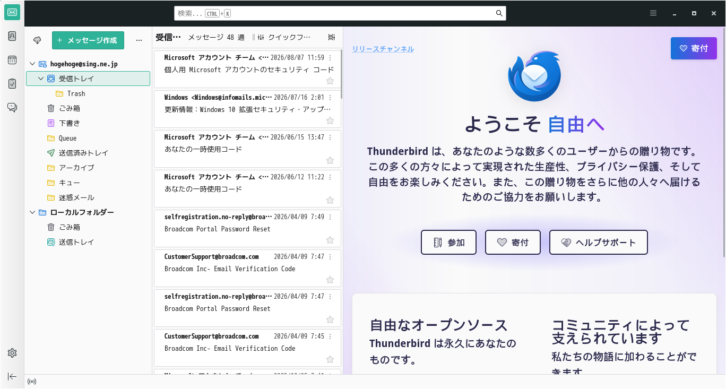The image size is (726, 389).
Task: Click the 下書き drafts folder icon
Action: (51, 123)
